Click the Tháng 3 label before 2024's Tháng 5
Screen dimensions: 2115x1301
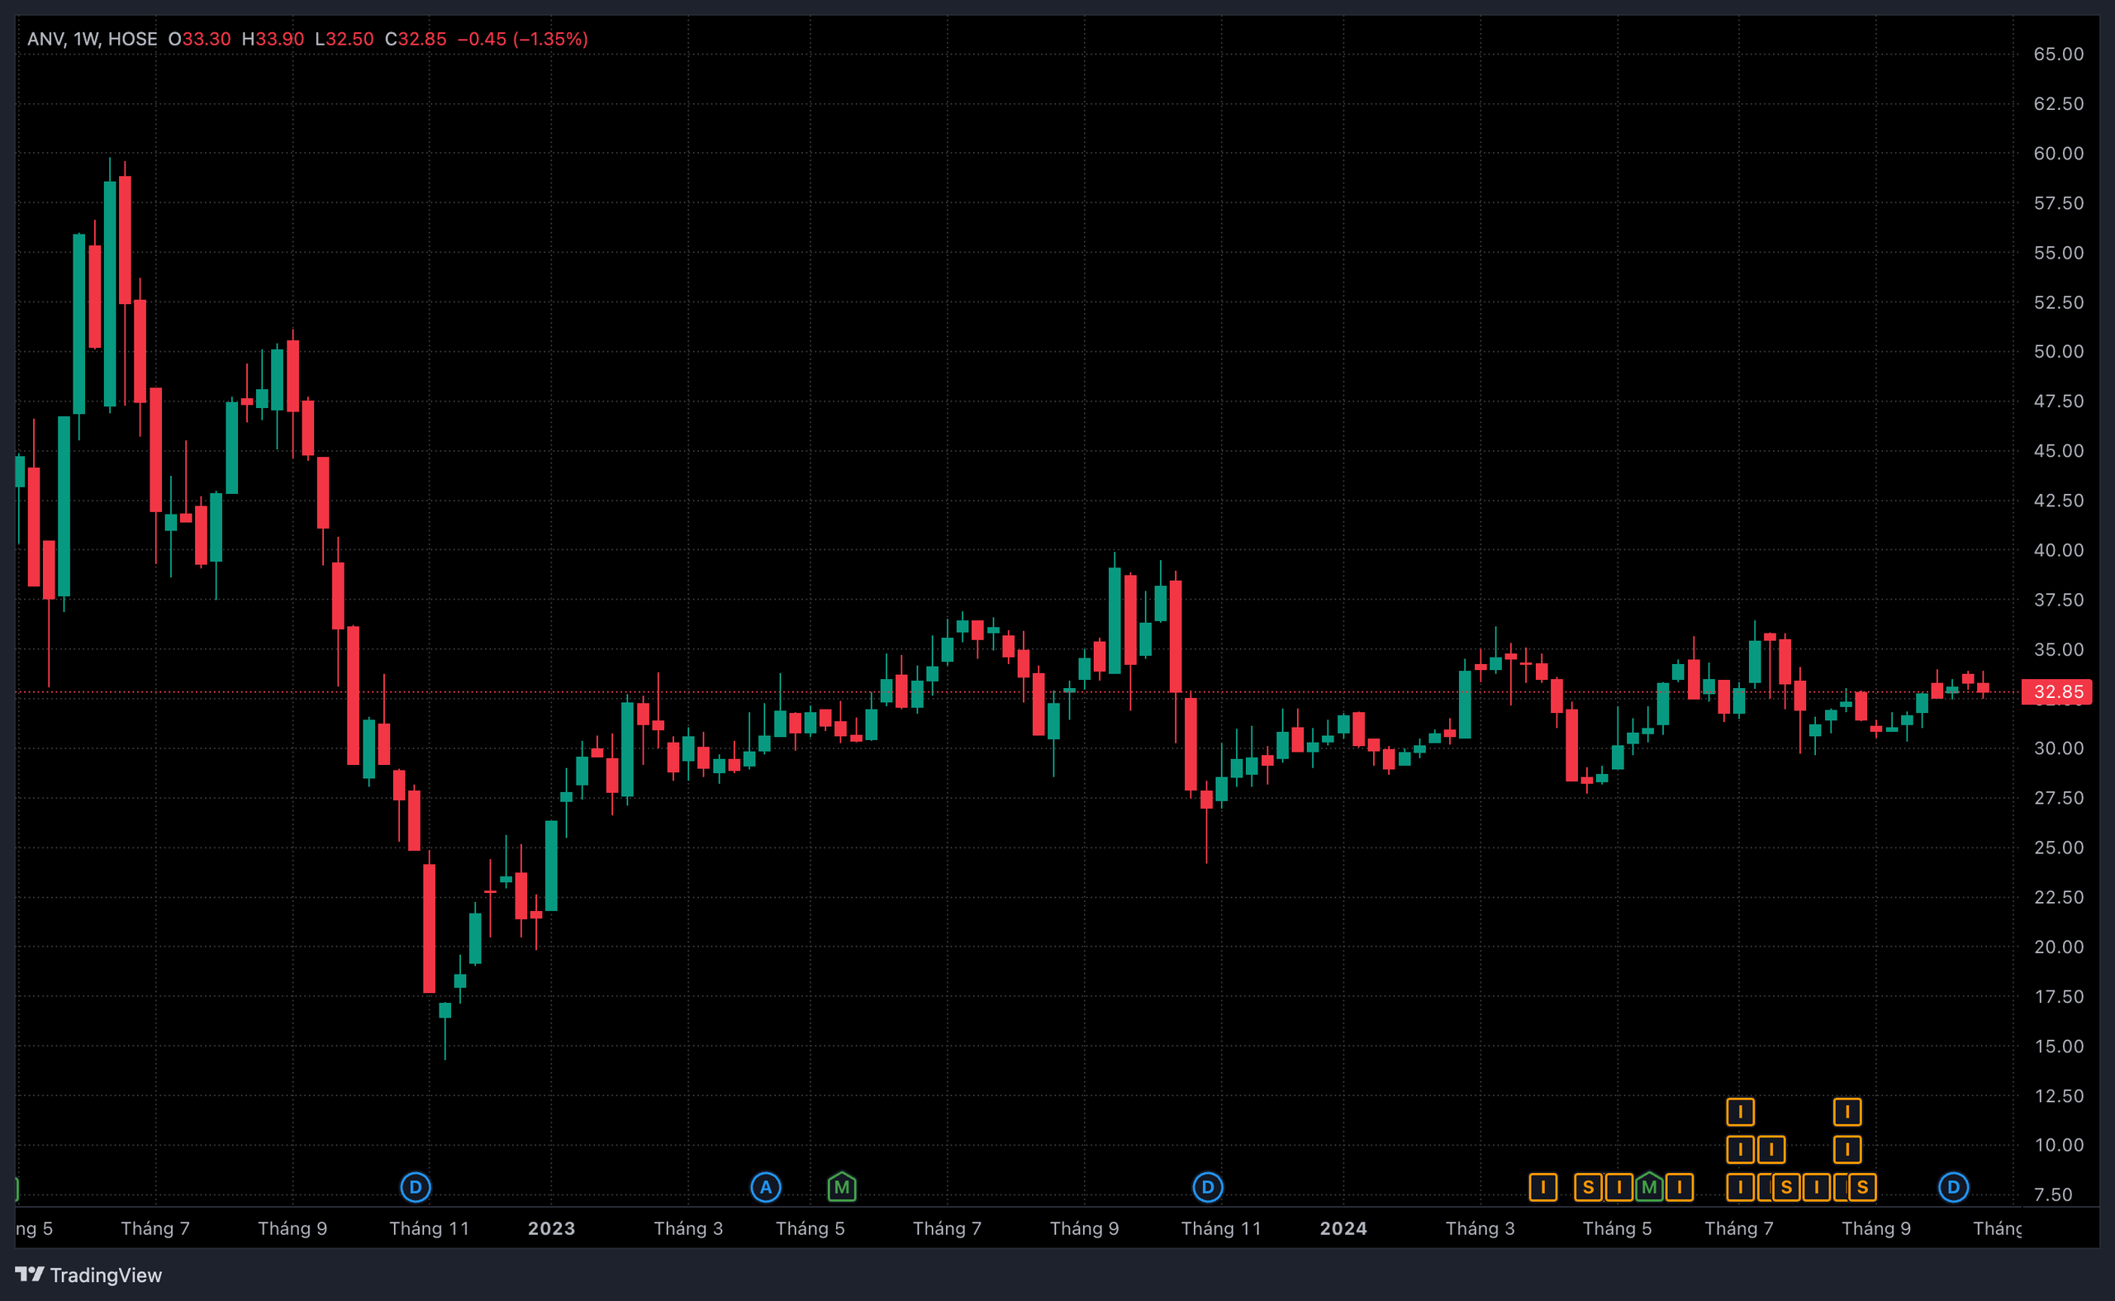[1480, 1227]
